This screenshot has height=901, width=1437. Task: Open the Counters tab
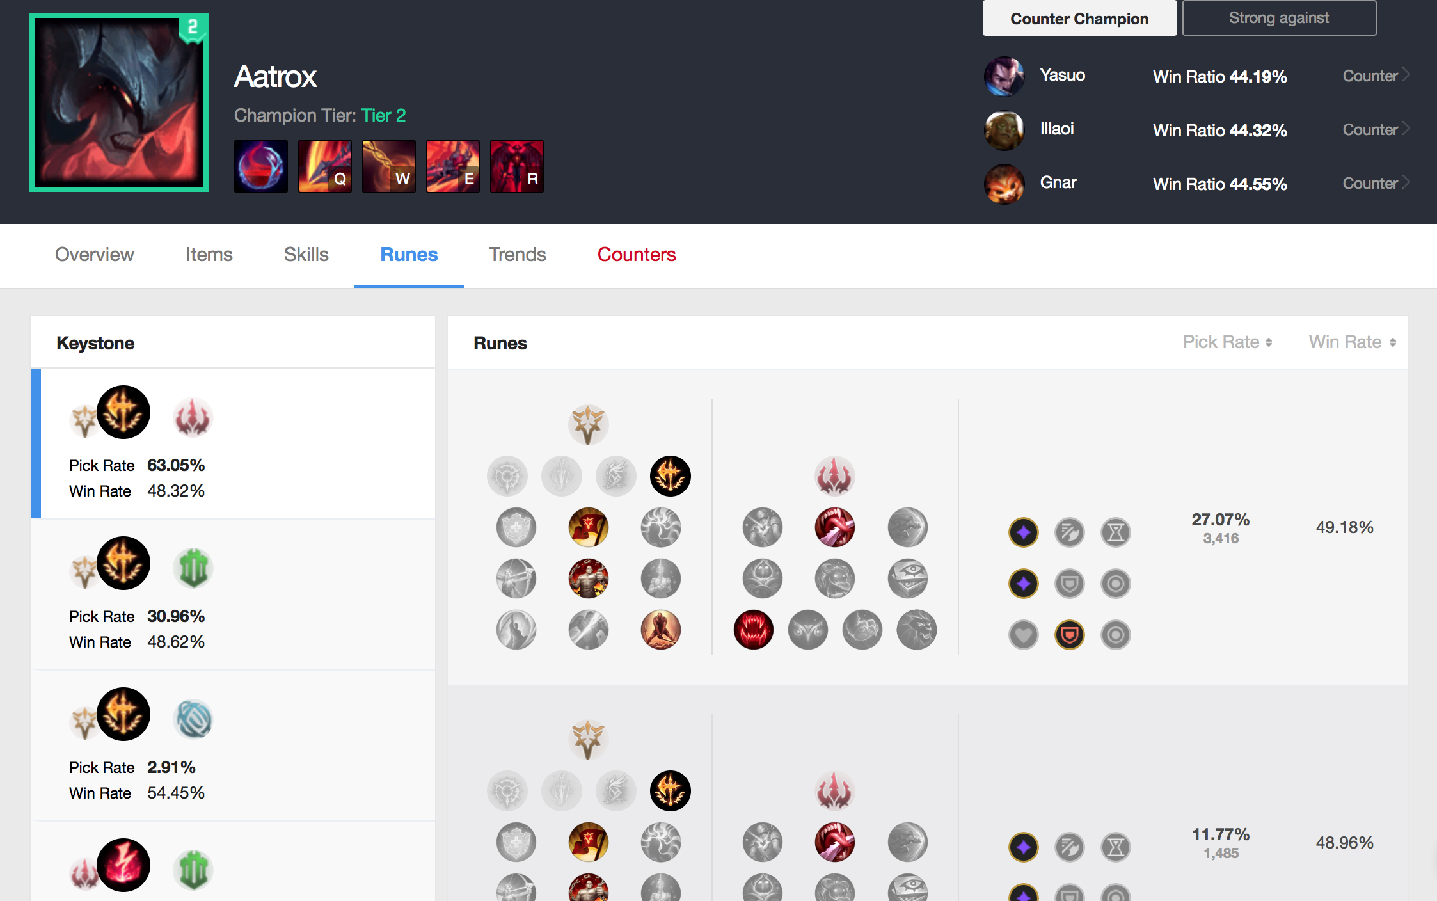tap(637, 255)
